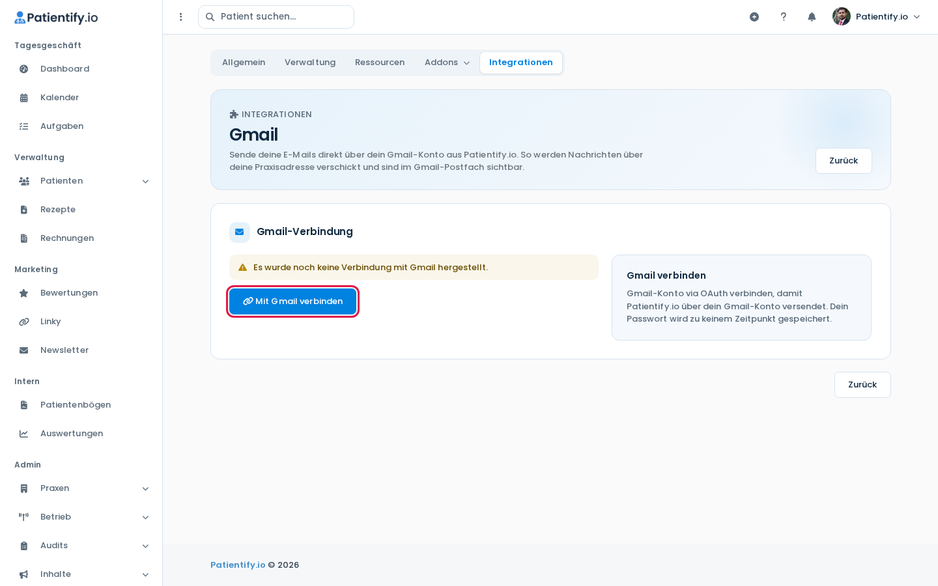Image resolution: width=938 pixels, height=586 pixels.
Task: Click the Dashboard gauge icon
Action: (x=24, y=69)
